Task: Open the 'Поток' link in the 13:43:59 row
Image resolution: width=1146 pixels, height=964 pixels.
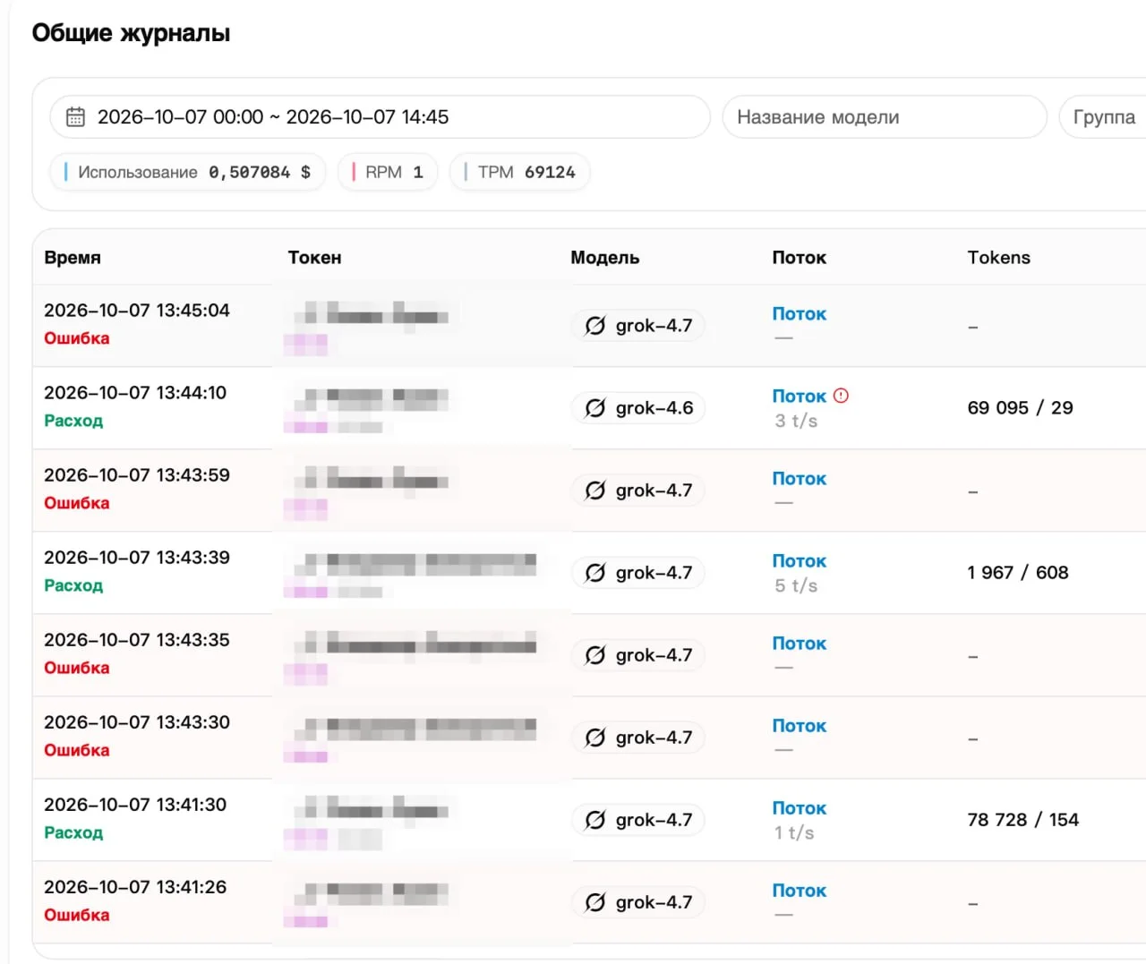Action: tap(800, 479)
